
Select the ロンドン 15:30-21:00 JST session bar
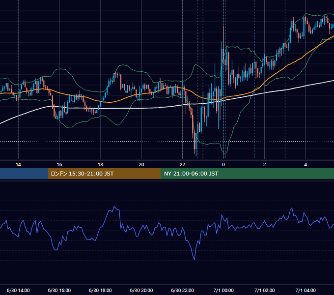(104, 174)
